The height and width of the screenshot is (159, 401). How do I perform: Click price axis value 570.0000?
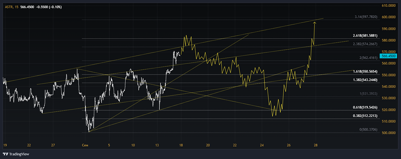click(x=389, y=52)
